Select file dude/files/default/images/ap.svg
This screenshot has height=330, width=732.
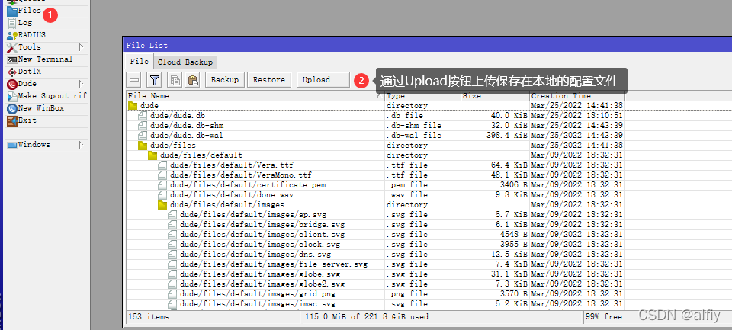pyautogui.click(x=375, y=215)
